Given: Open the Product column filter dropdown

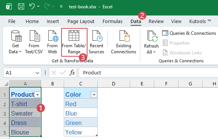Looking at the screenshot, I should (x=38, y=95).
